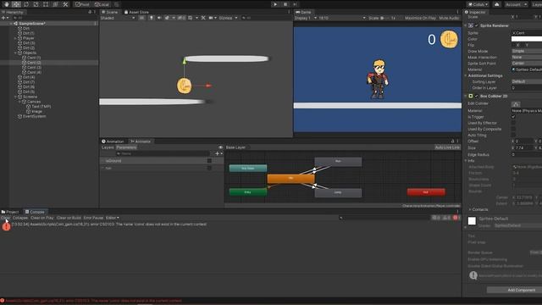This screenshot has width=542, height=305.
Task: Select Text (TMP) in Hierarchy
Action: 41,107
